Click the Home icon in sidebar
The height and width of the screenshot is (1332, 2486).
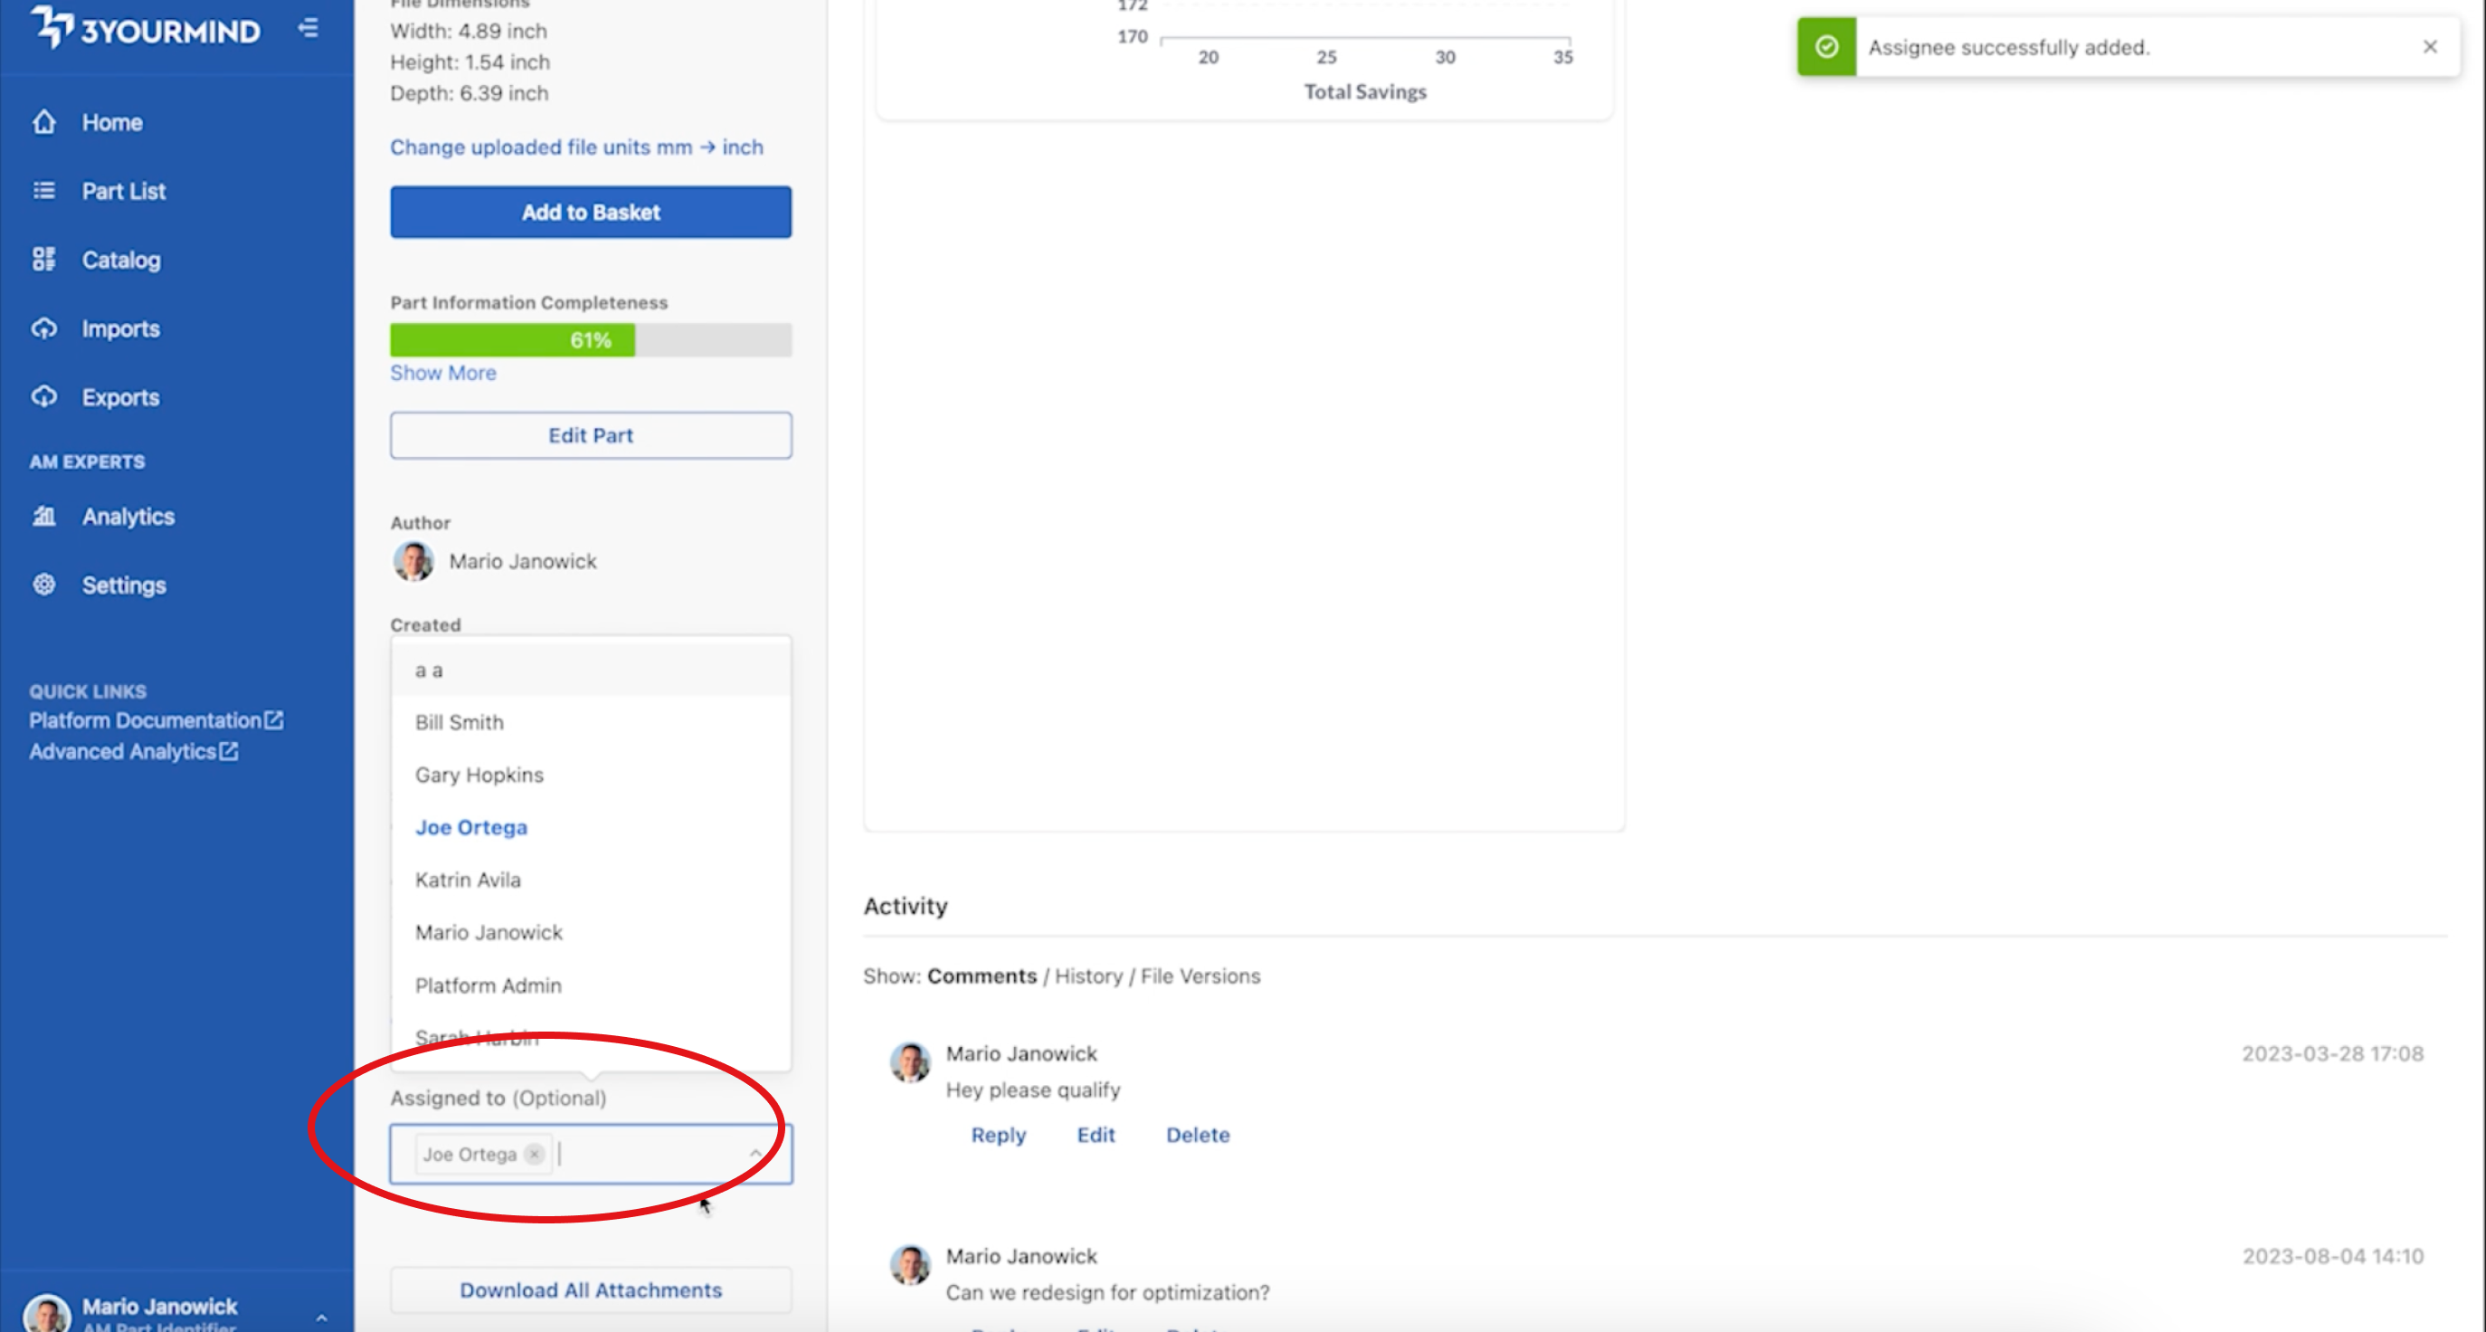[46, 121]
